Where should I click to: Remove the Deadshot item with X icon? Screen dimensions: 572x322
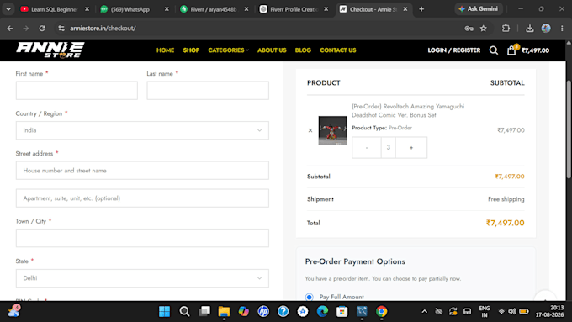(310, 130)
